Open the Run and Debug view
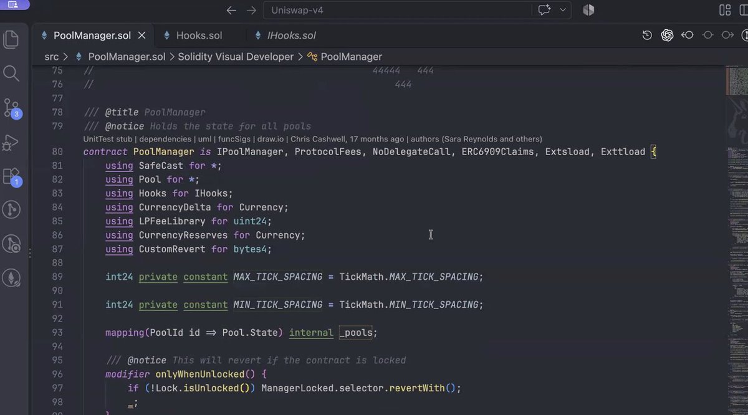748x415 pixels. pyautogui.click(x=11, y=143)
